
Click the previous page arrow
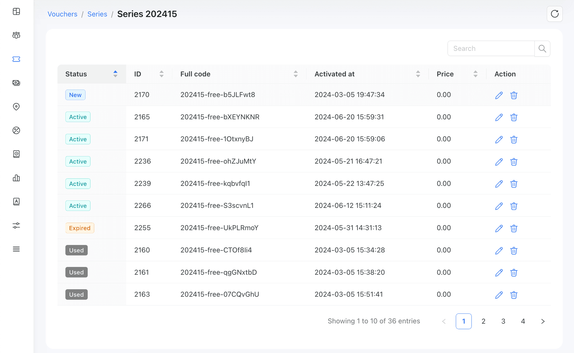tap(444, 321)
